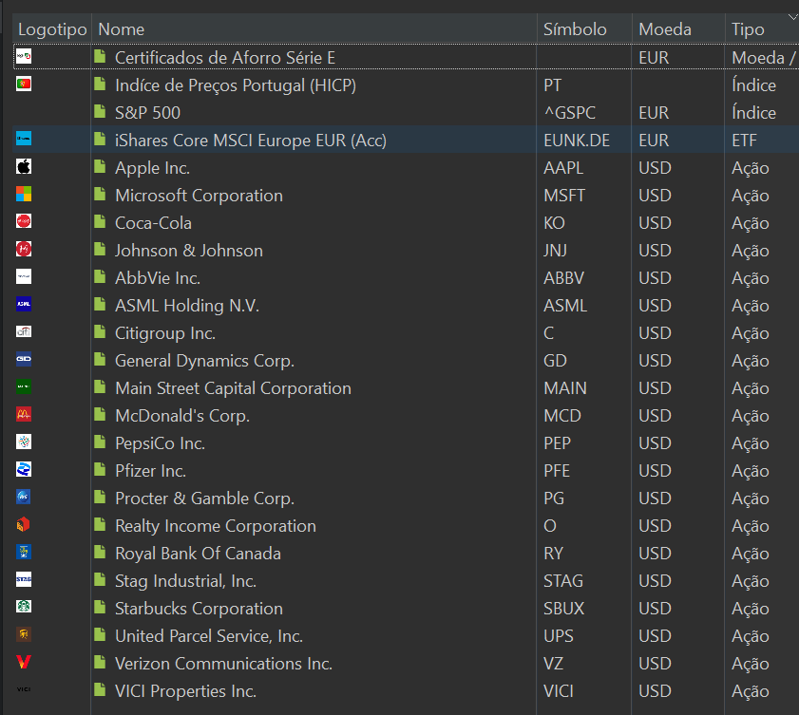The width and height of the screenshot is (799, 715).
Task: Click the Stag Industrial logo icon
Action: [24, 579]
